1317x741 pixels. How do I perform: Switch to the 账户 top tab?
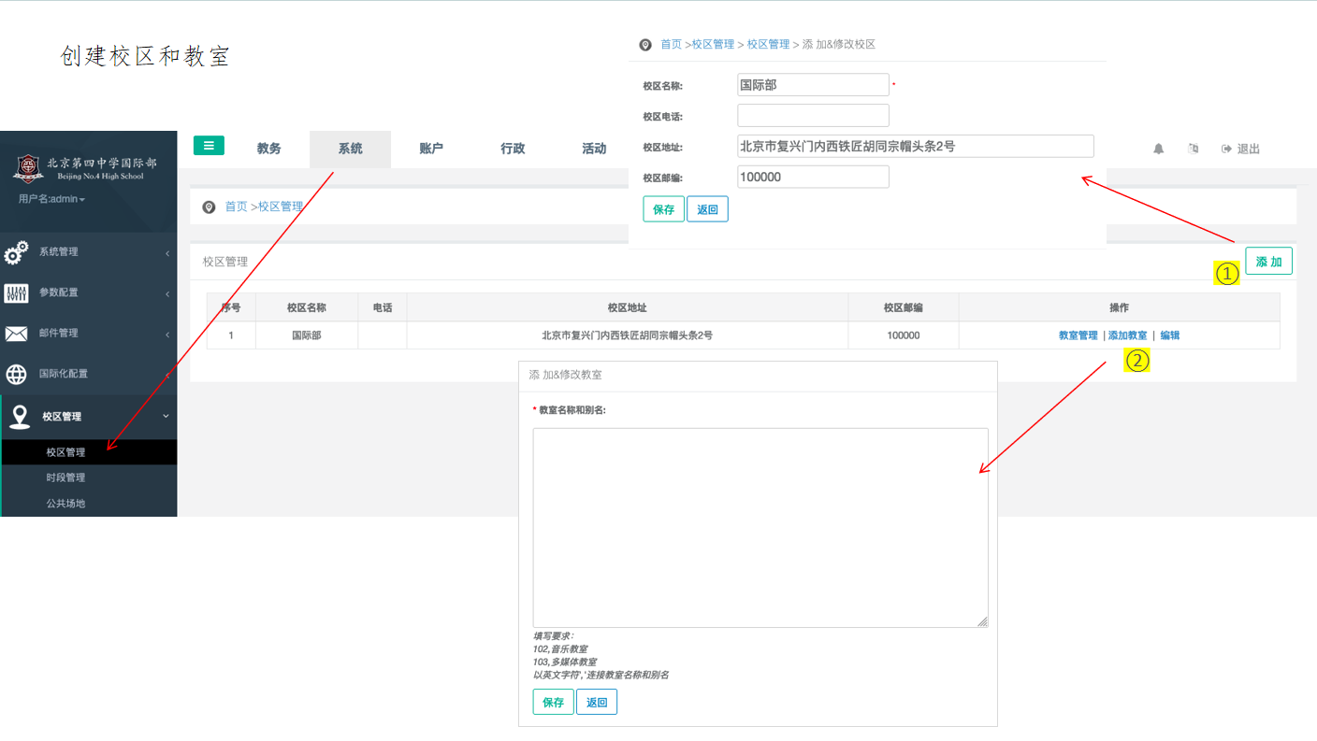431,149
